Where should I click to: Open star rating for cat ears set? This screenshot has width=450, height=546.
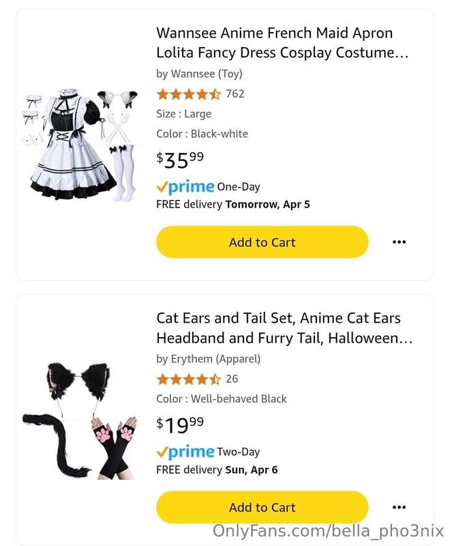188,379
